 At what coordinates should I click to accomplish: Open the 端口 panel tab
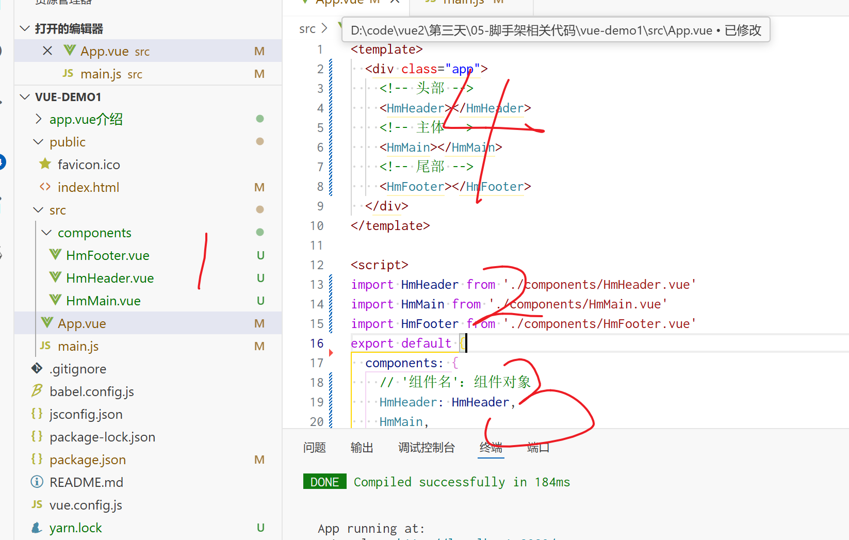tap(538, 447)
